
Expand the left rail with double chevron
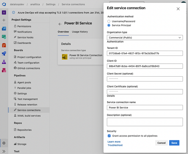click(4, 151)
